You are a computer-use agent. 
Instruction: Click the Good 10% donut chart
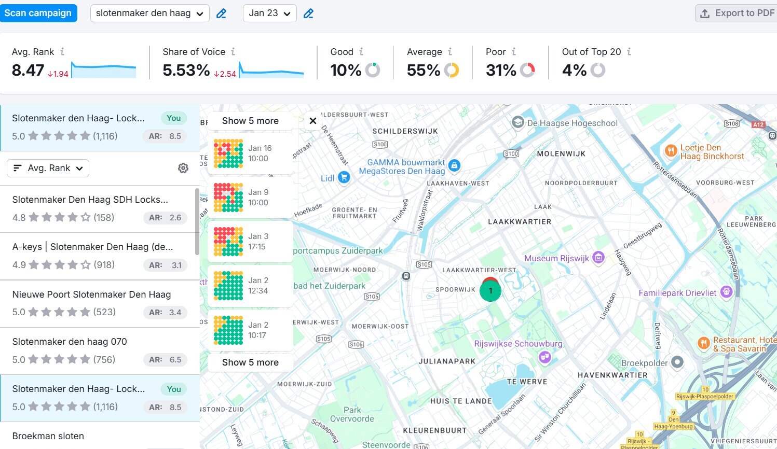tap(373, 70)
